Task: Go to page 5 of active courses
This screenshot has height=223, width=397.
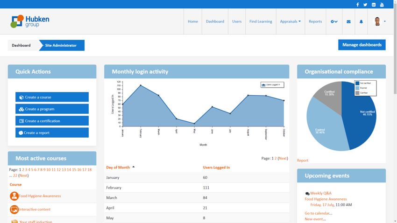Action: [x=32, y=170]
